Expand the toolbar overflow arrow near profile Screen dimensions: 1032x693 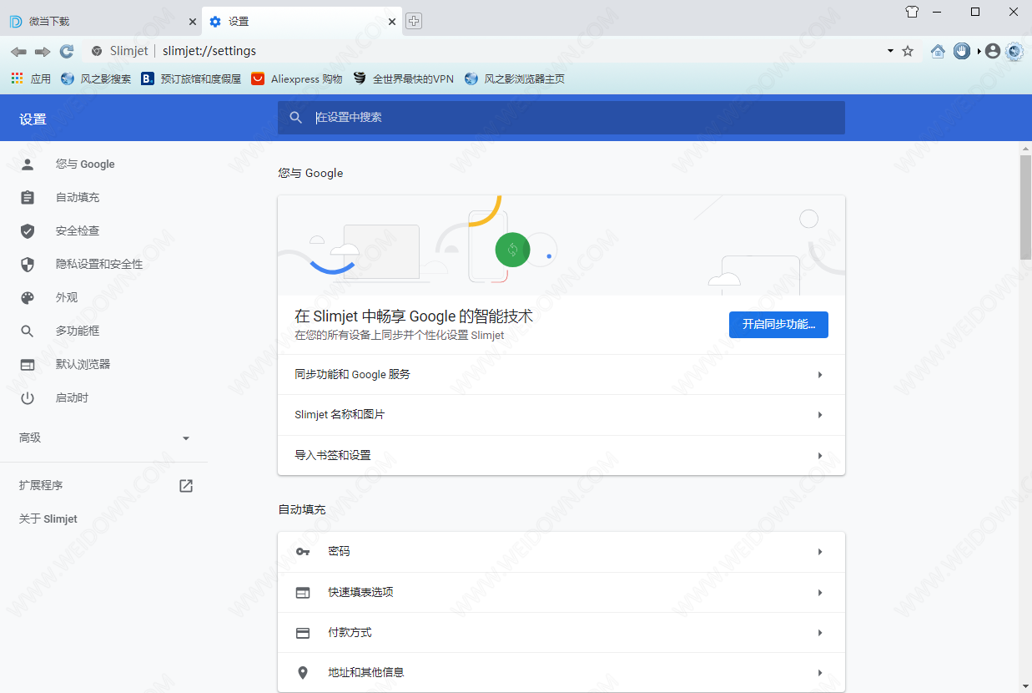point(979,52)
